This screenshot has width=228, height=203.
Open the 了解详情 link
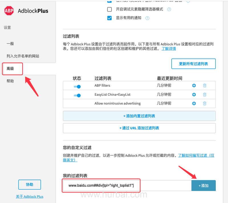[x=169, y=49]
